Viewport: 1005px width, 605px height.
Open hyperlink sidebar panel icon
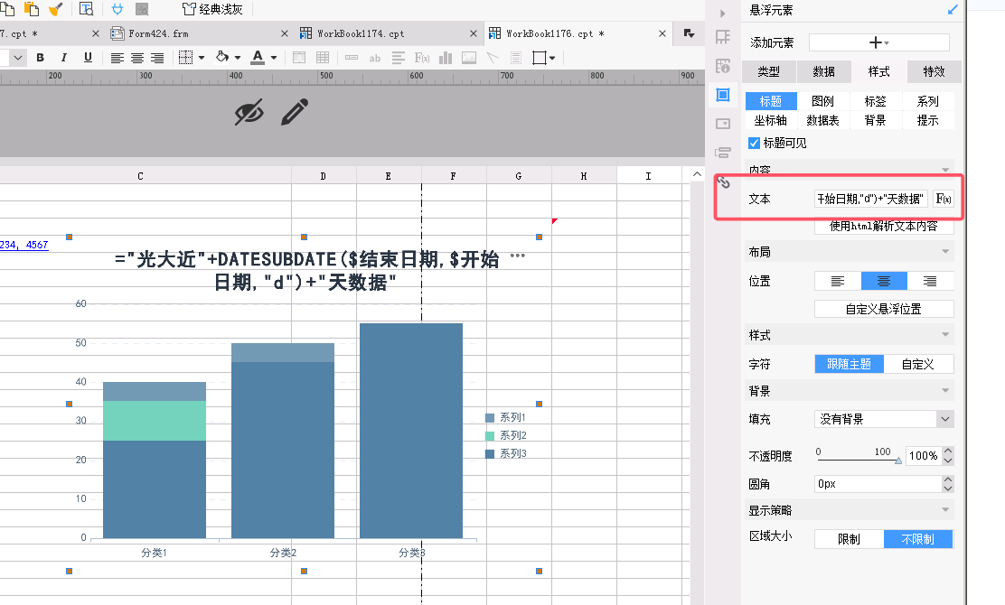click(x=724, y=182)
